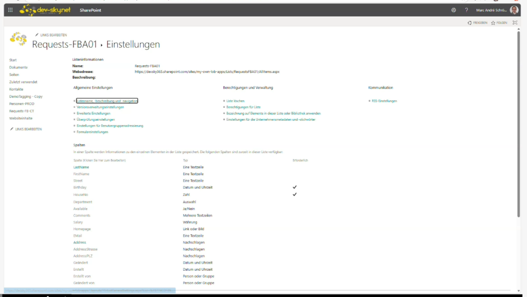Open Seiten in left navigation
Viewport: 527px width, 297px height.
[x=14, y=75]
